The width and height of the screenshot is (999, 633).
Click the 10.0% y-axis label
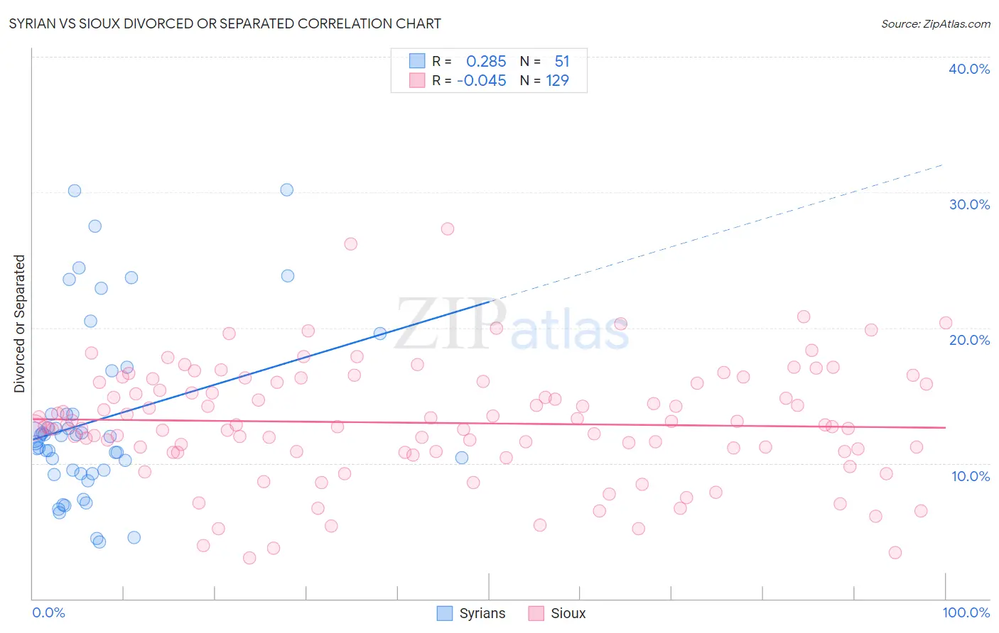tap(971, 476)
